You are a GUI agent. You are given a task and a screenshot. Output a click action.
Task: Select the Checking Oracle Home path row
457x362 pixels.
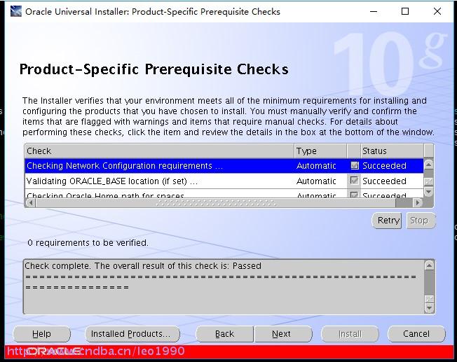(224, 194)
